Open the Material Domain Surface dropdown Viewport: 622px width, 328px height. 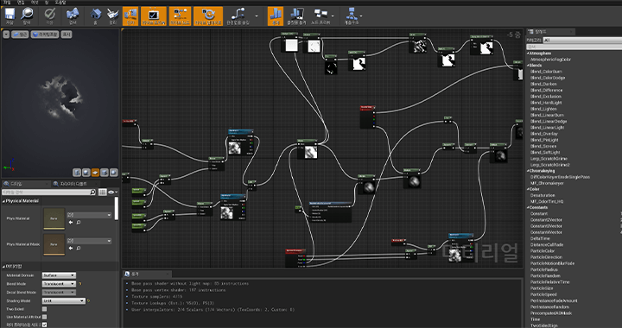pos(59,275)
